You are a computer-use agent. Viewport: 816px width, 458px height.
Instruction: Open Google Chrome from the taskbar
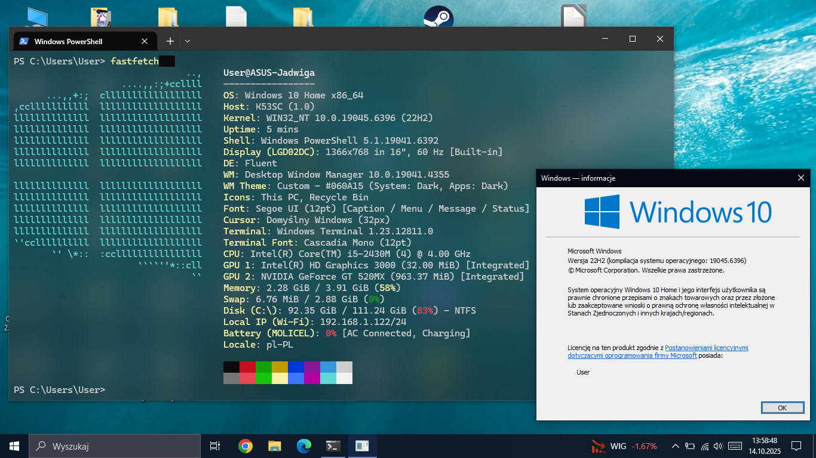pos(245,446)
